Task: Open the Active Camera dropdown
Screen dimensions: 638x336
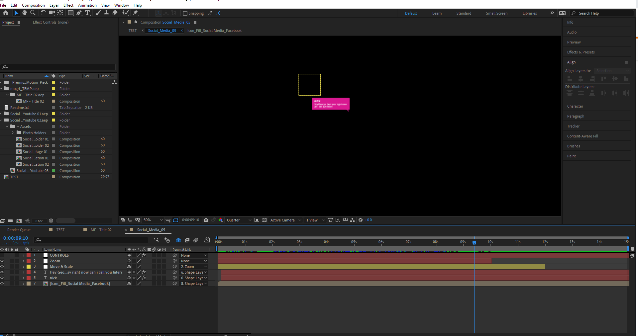Action: (x=286, y=220)
